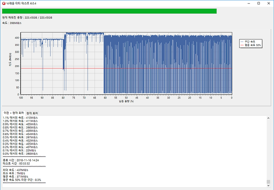Click the '테스트 시간 : 00:33:32' line
Screen dimensions: 274x190
coord(16,163)
